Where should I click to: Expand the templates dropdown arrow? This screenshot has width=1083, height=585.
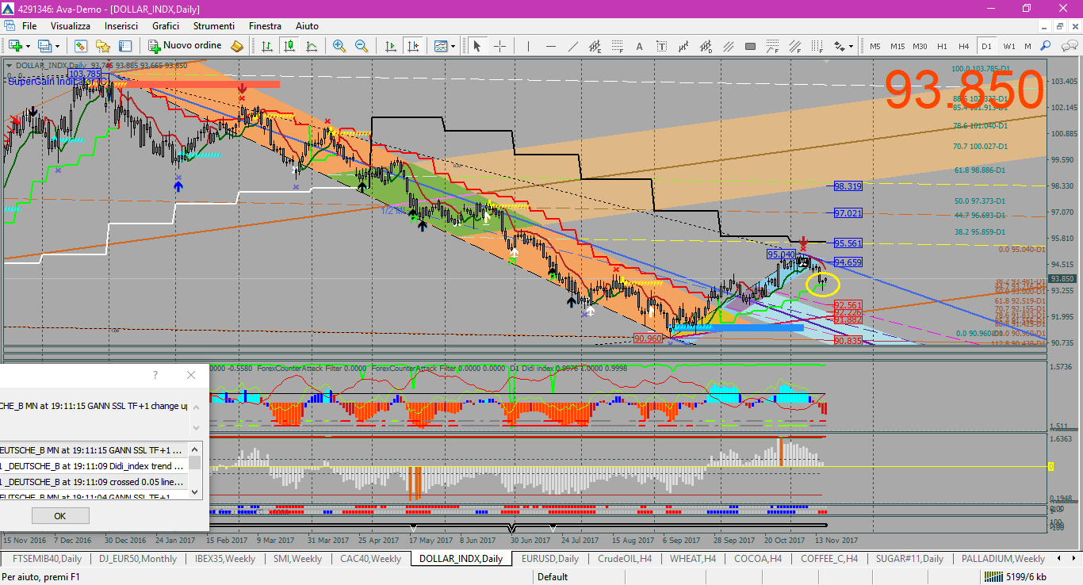click(x=453, y=46)
